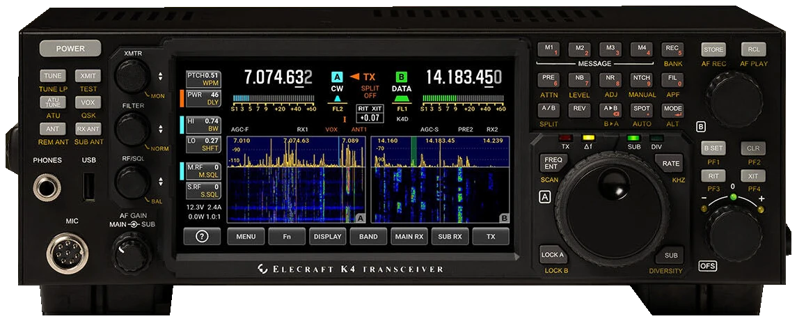Tap the PTCH / WPM control tile
This screenshot has width=797, height=321.
(203, 79)
